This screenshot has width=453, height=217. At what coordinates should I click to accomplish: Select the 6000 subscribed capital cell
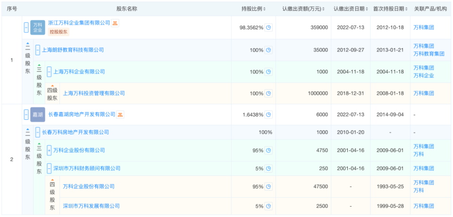323,115
